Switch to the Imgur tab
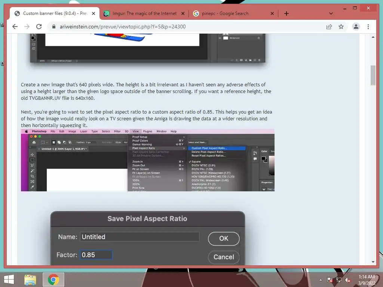The height and width of the screenshot is (287, 383). click(144, 13)
